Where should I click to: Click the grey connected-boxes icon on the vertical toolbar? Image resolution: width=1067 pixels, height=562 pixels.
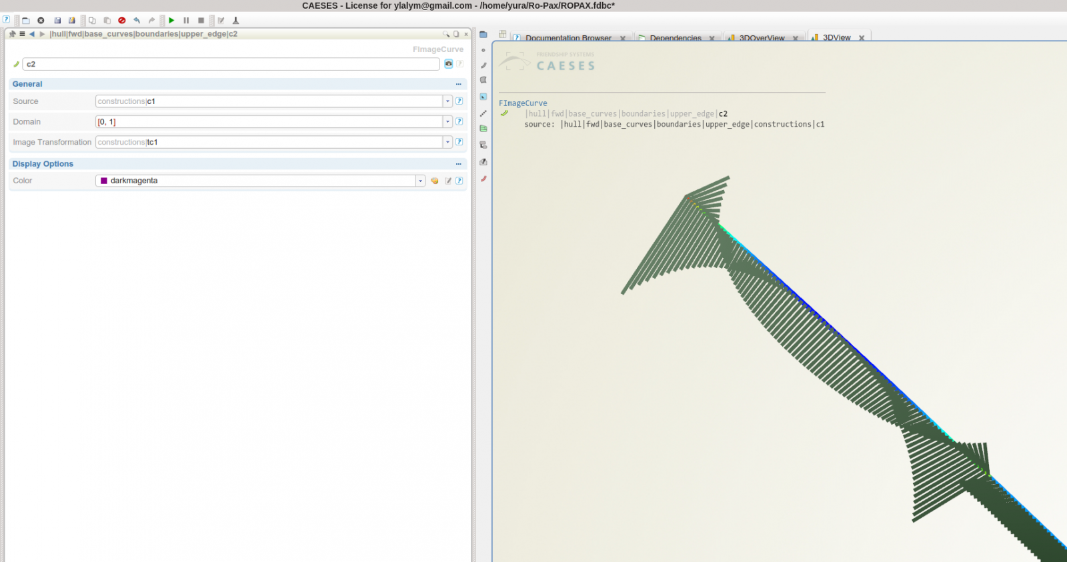(x=483, y=145)
